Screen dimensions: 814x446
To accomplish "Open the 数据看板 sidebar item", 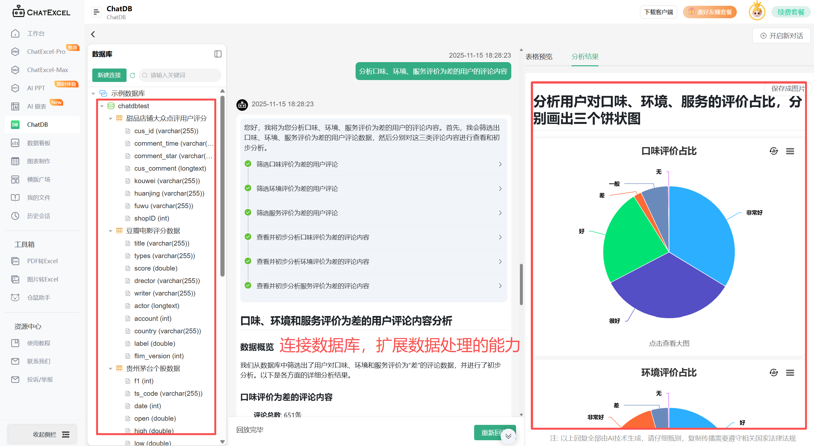I will click(38, 143).
